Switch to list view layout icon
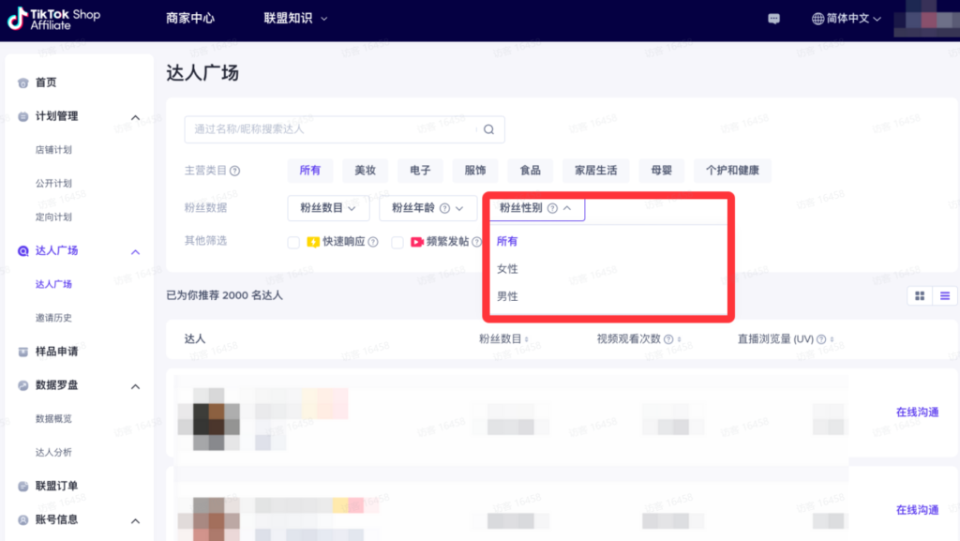This screenshot has width=960, height=541. coord(945,296)
